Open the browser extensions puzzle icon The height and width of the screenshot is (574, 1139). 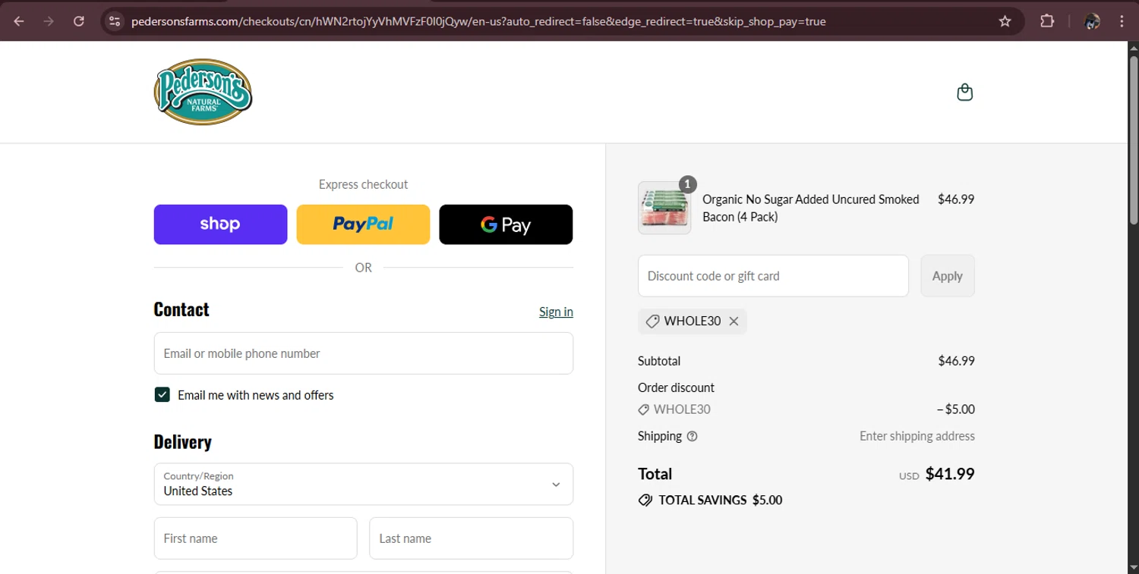click(1047, 21)
